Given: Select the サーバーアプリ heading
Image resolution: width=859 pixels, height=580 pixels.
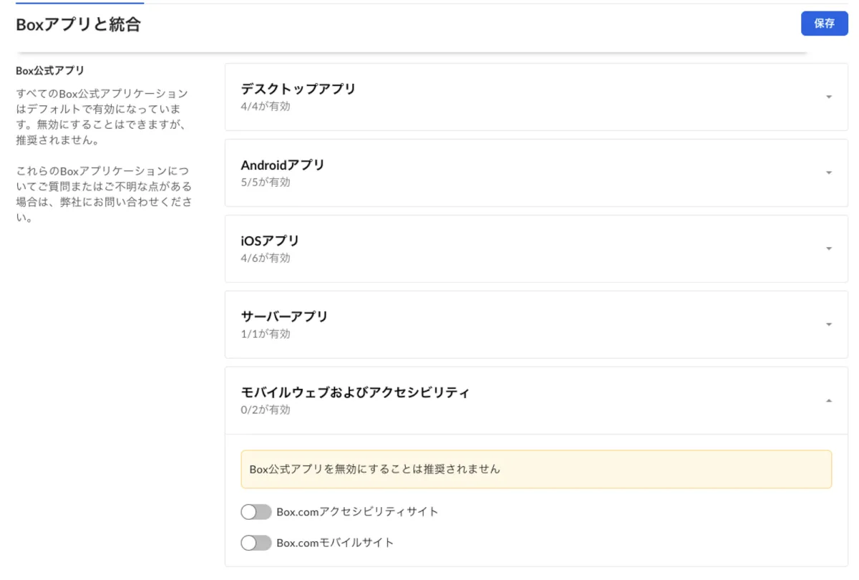Looking at the screenshot, I should point(284,317).
